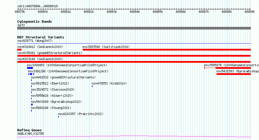The height and width of the screenshot is (140, 259).
Task: Select the nsv476553 blue variant marker
Action: tap(92, 86)
